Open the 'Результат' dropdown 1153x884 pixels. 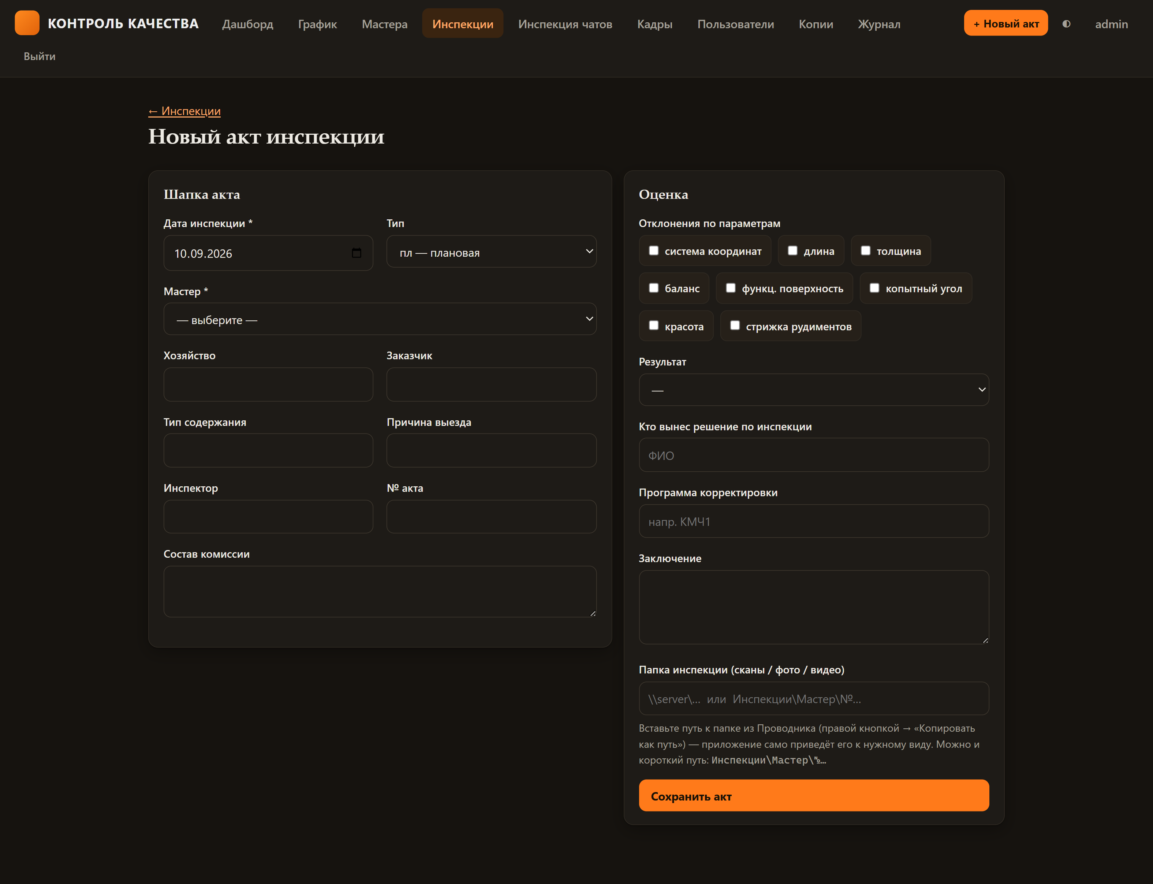[814, 390]
